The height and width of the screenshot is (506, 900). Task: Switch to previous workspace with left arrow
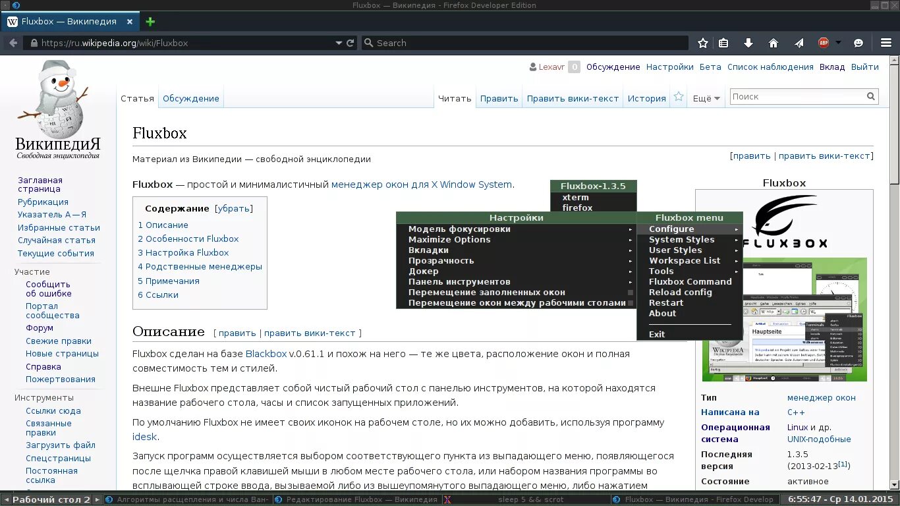click(6, 499)
